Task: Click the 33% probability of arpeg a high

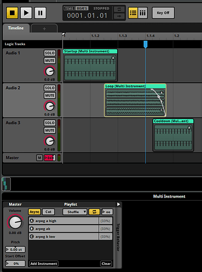Action: pos(105,221)
